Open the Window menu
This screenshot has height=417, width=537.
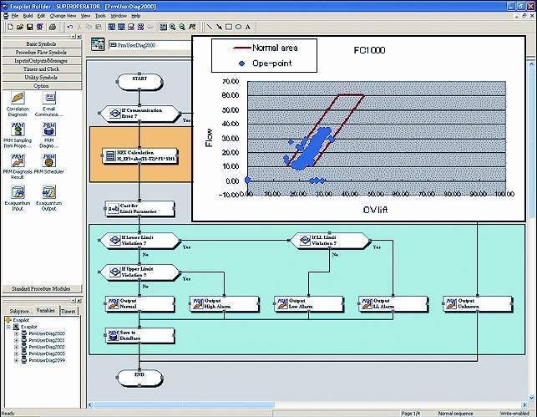(x=119, y=16)
